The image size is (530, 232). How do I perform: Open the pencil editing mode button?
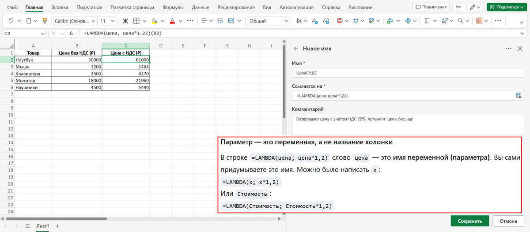[x=475, y=7]
